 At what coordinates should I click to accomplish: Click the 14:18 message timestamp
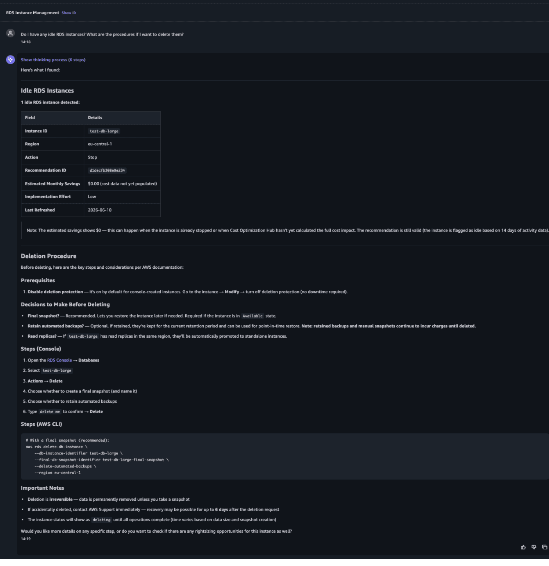tap(26, 42)
